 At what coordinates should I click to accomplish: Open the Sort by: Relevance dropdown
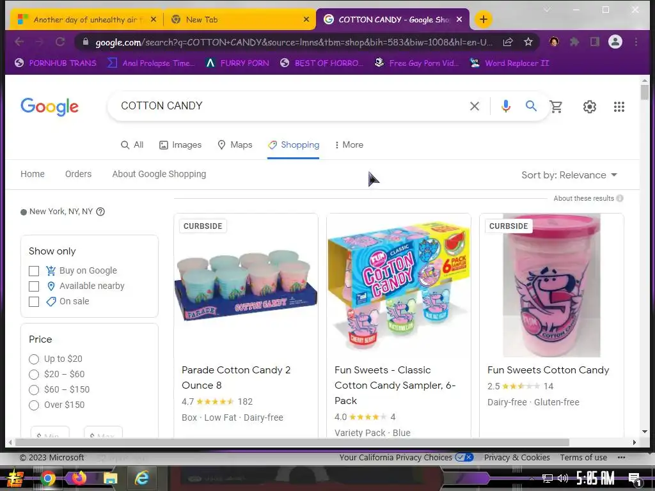pos(569,175)
